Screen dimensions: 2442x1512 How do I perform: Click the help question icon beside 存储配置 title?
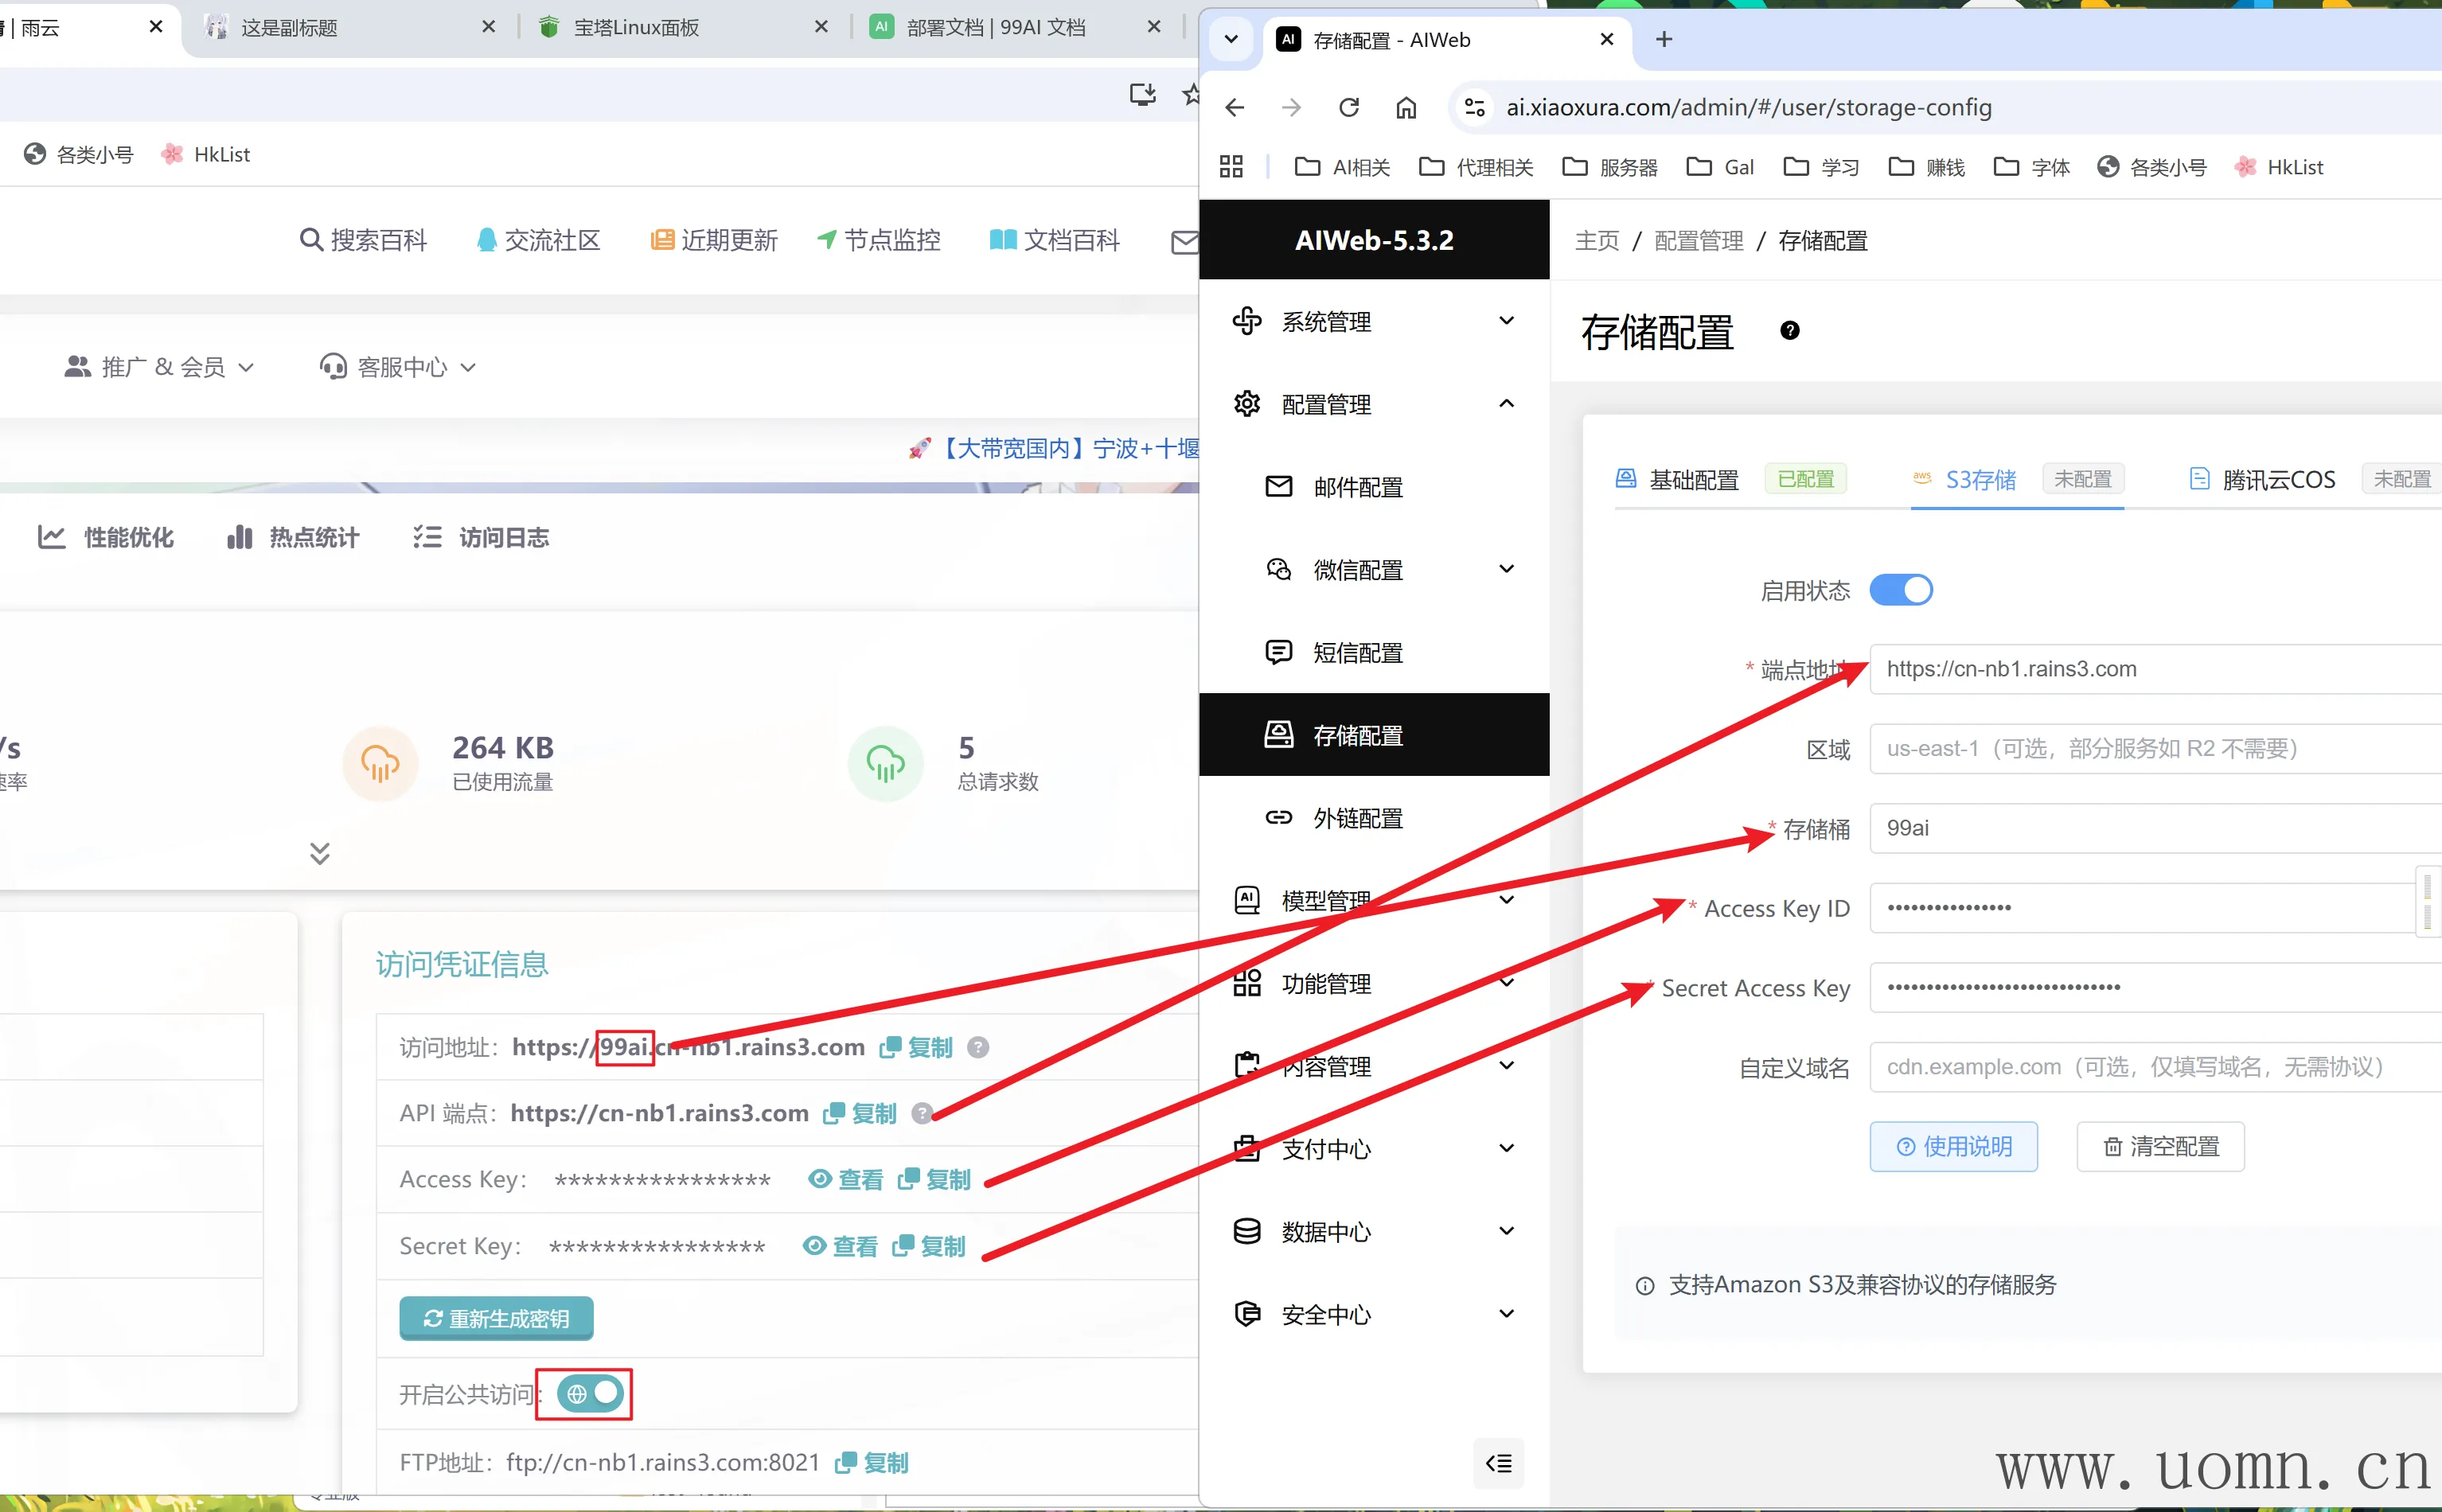click(1789, 331)
